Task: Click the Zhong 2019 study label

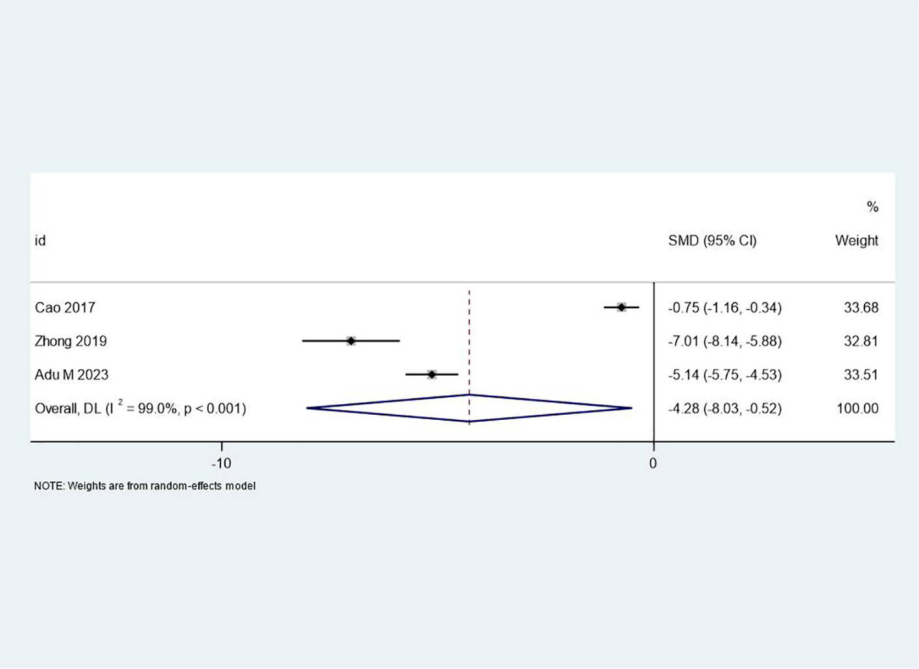Action: pos(71,341)
